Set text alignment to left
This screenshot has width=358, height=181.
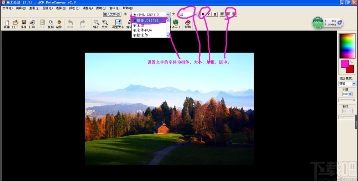[222, 14]
